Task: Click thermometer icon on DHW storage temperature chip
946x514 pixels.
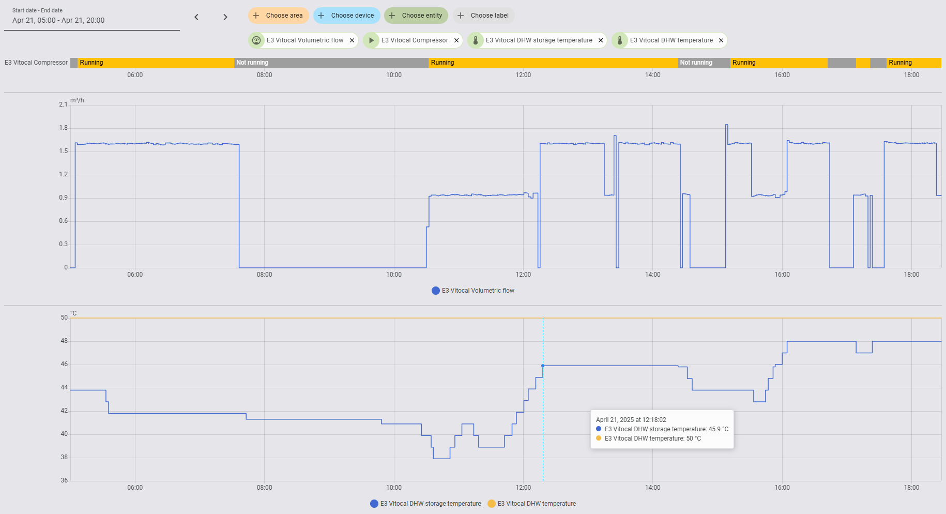Action: (x=476, y=40)
